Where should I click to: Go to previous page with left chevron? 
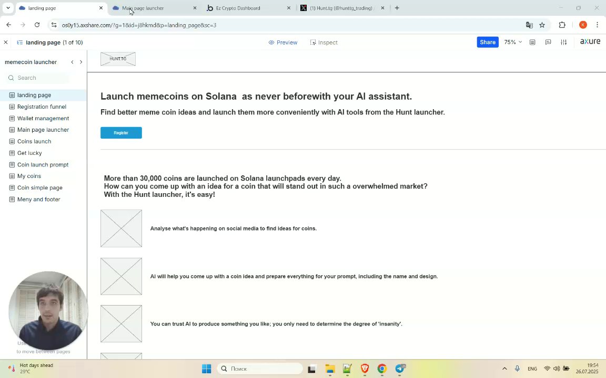[72, 62]
